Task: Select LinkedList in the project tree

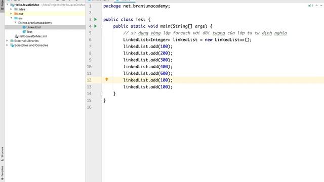Action: click(33, 27)
